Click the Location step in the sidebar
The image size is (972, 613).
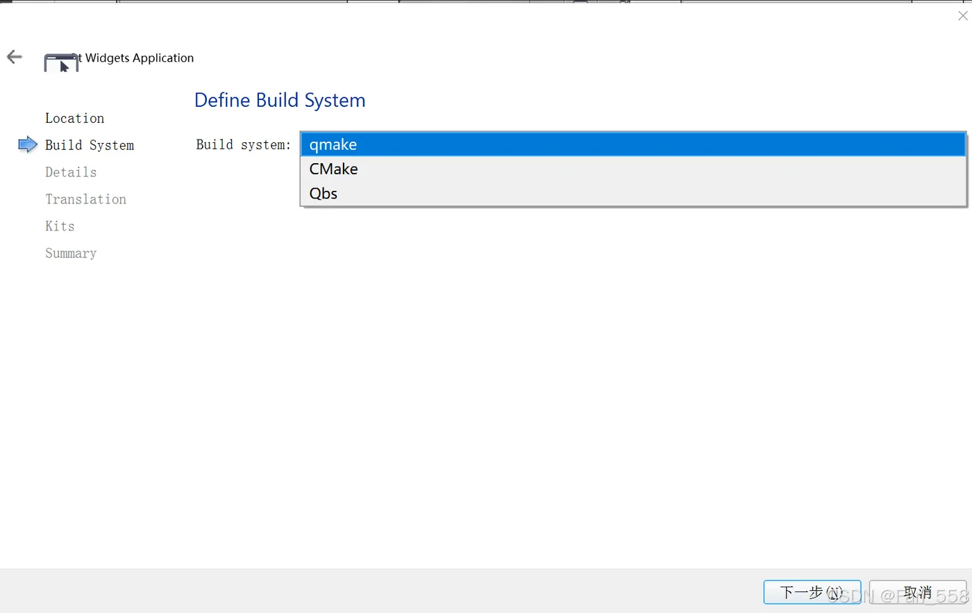click(x=75, y=118)
